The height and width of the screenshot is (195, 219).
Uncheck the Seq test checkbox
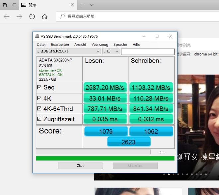click(x=39, y=88)
